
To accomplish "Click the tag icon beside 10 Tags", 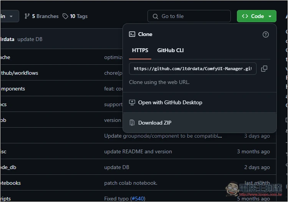I will [x=65, y=16].
